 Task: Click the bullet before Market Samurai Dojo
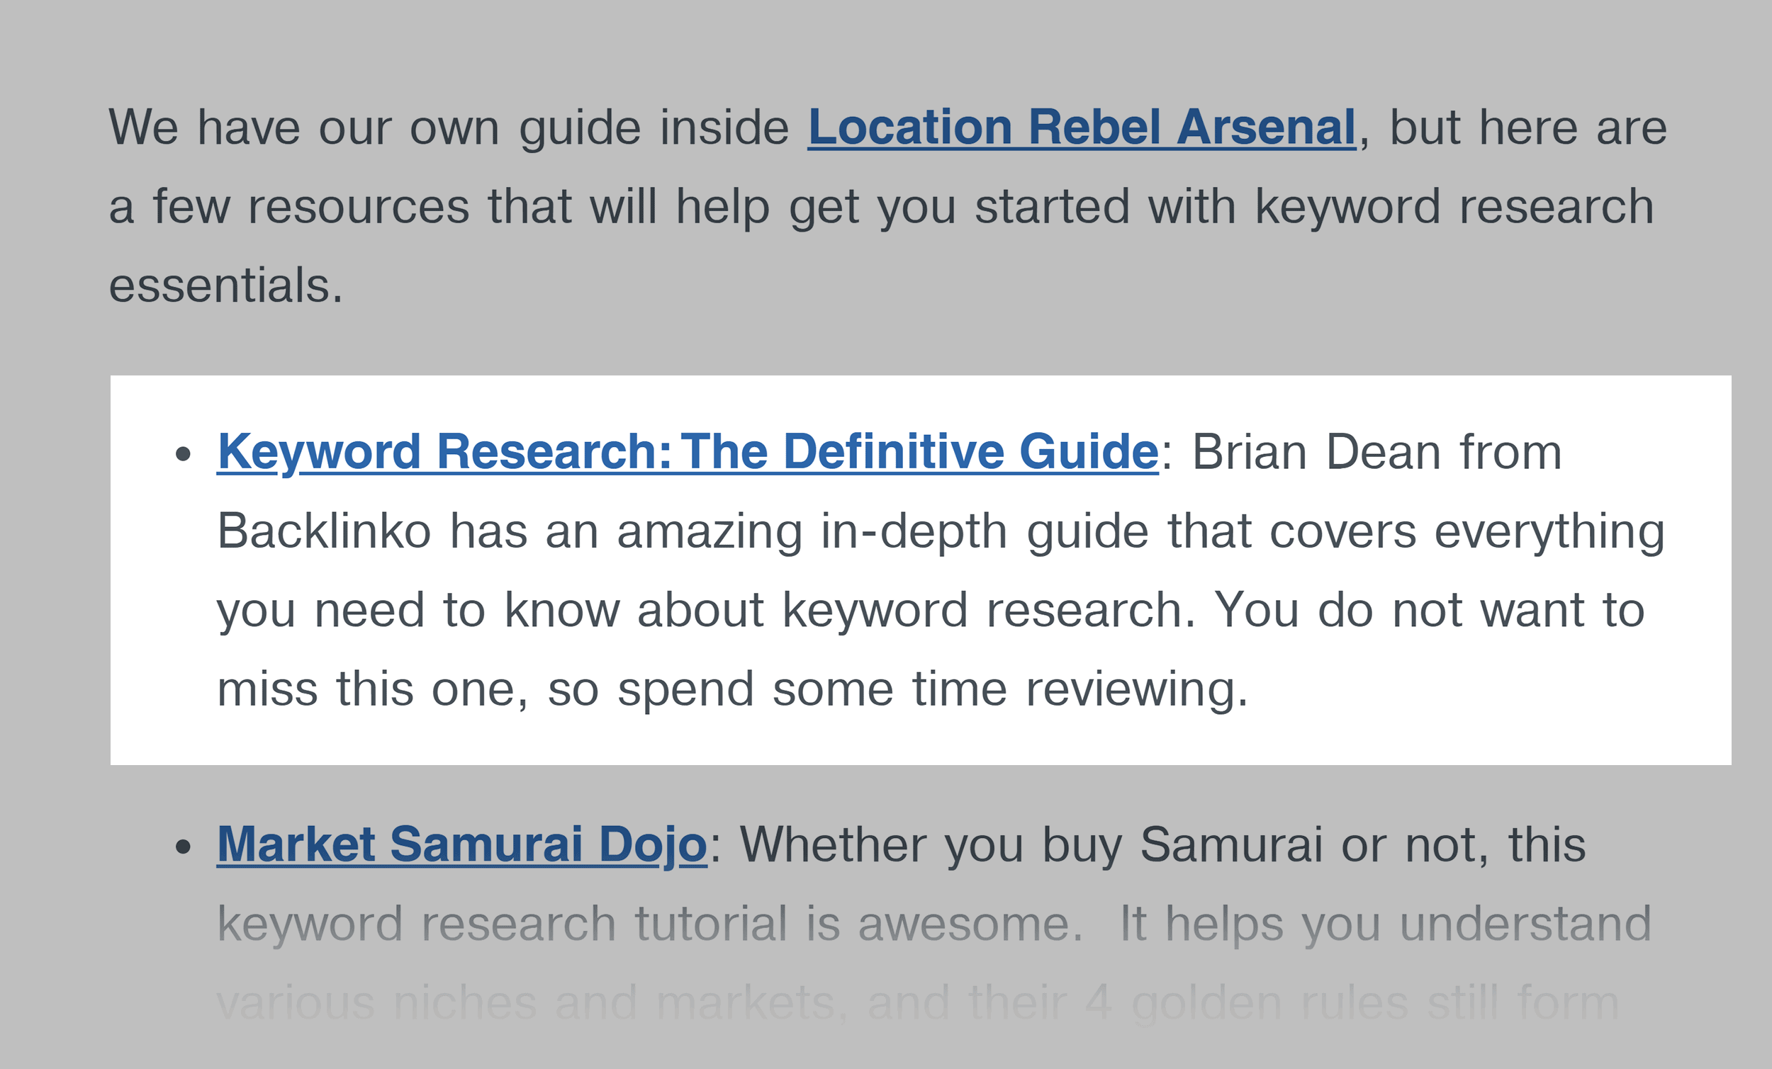(x=184, y=847)
